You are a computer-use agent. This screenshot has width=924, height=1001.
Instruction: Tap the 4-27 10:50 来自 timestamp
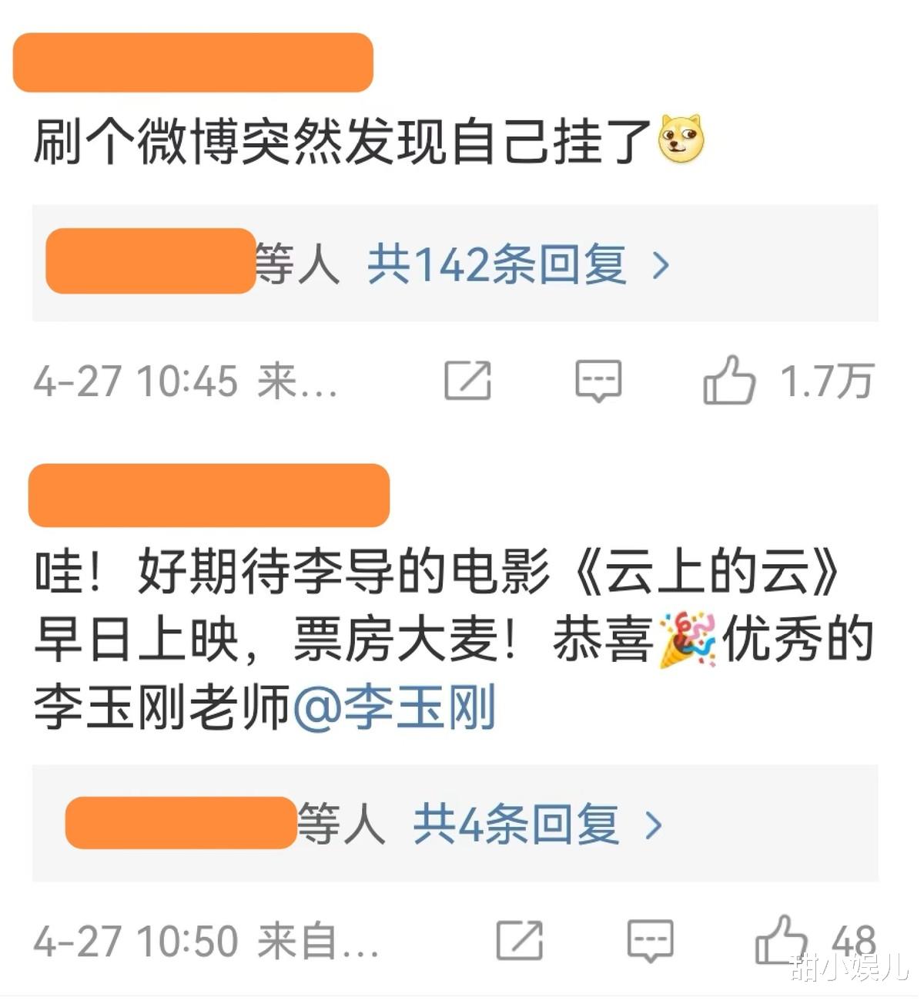[206, 942]
